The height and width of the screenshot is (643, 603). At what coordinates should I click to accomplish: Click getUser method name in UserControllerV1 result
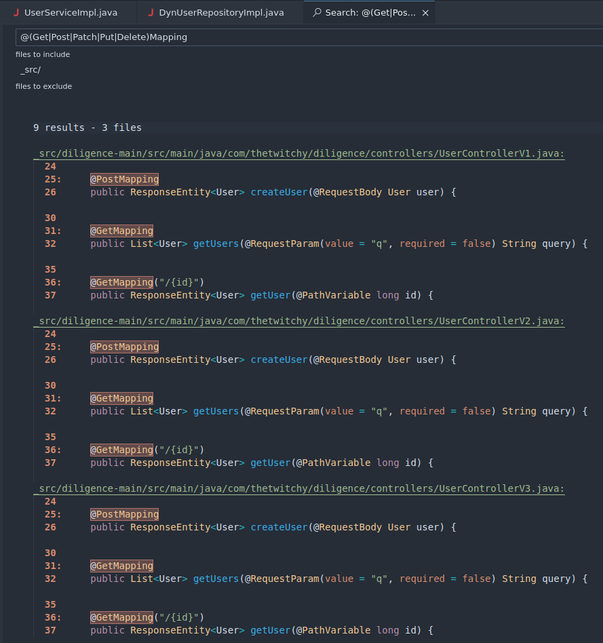click(270, 295)
